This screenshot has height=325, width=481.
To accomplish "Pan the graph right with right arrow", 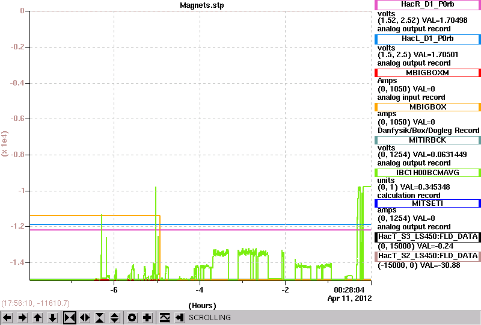I will 22,318.
